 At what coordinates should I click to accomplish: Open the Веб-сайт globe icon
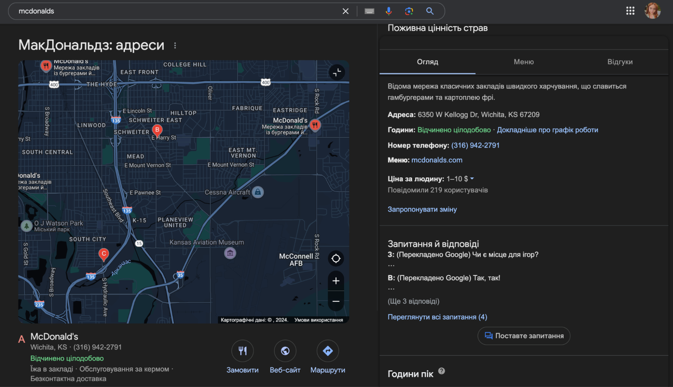(285, 351)
